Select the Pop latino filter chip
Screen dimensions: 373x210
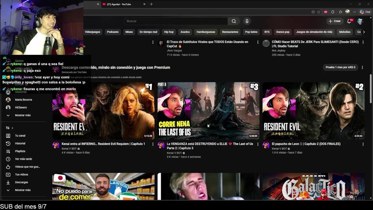click(251, 32)
